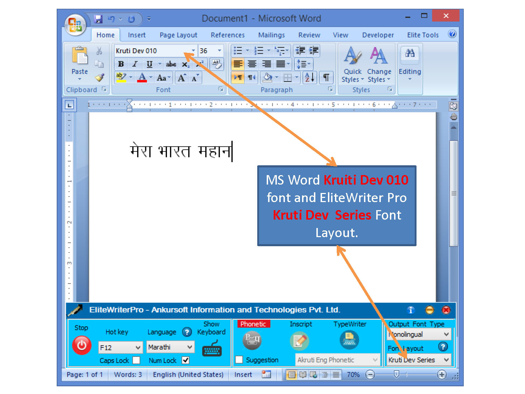The image size is (525, 394).
Task: Switch to the Page Layout ribbon tab
Action: tap(178, 35)
